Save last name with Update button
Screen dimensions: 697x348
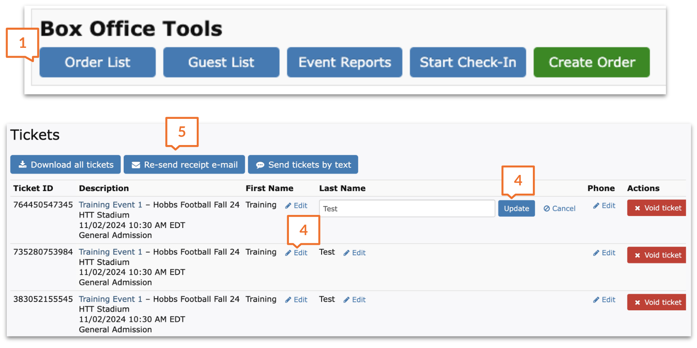[516, 209]
